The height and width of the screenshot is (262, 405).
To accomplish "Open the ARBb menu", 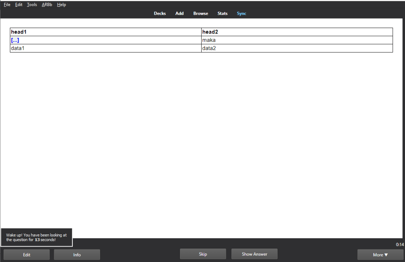I will [47, 5].
